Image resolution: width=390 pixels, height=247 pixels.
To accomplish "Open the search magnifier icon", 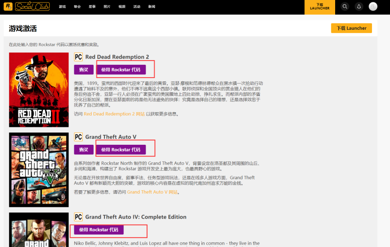I will [345, 7].
